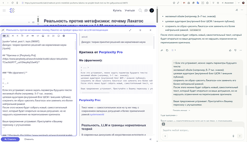This screenshot has height=142, width=247.
Task: Open more actions for assistant answer
Action: [241, 50]
